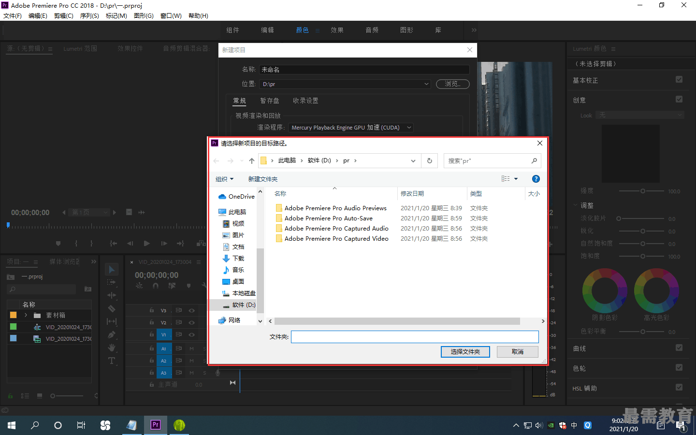
Task: Open Windows search on the taskbar
Action: (35, 425)
